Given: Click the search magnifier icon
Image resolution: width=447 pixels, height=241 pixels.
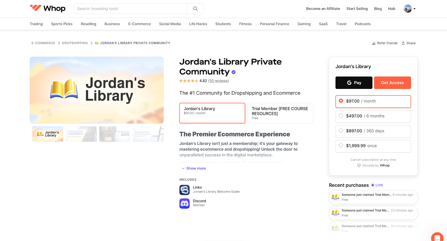Looking at the screenshot, I should point(196,9).
